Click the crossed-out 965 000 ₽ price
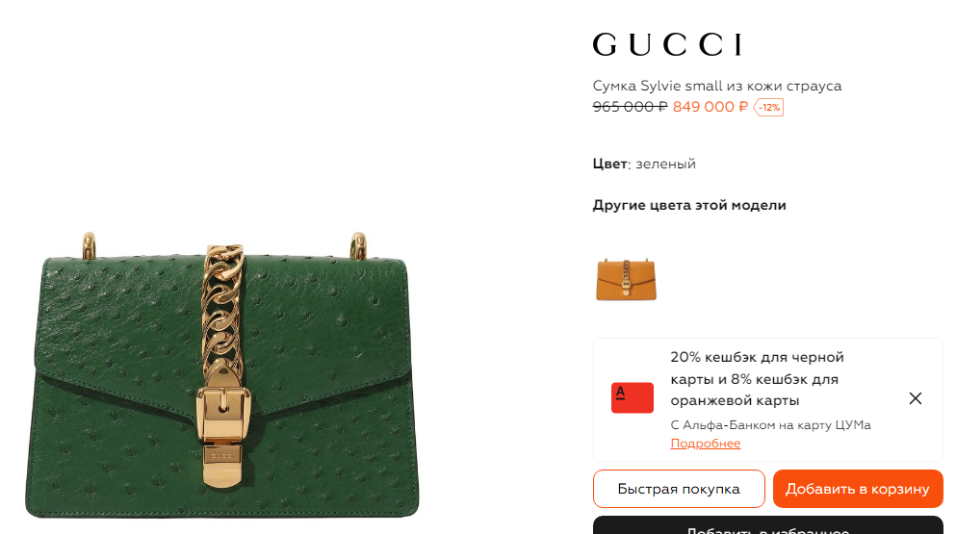 pyautogui.click(x=630, y=107)
